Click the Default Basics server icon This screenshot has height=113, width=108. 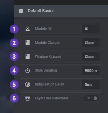(x=21, y=11)
